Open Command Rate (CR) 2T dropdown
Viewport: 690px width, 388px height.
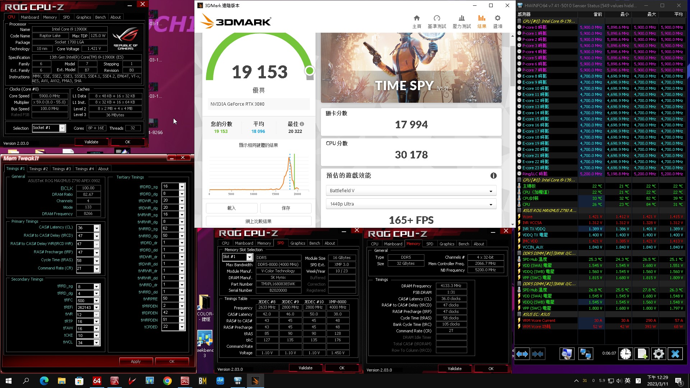96,268
